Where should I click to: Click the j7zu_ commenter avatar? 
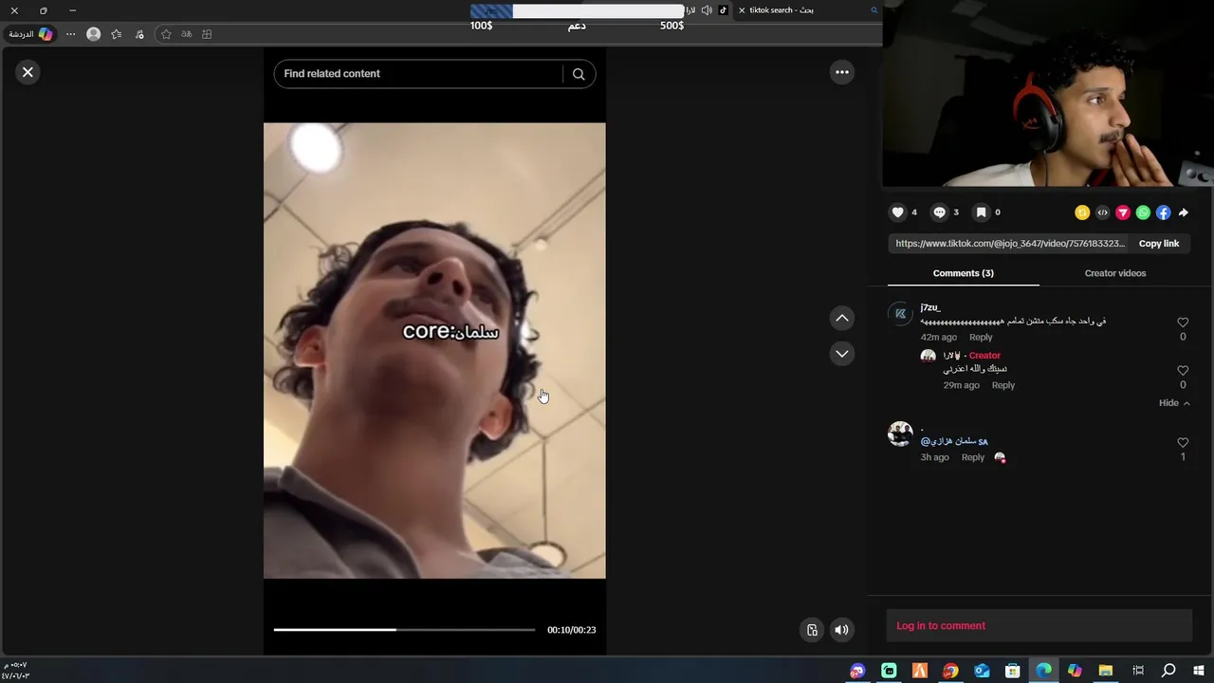pos(900,313)
